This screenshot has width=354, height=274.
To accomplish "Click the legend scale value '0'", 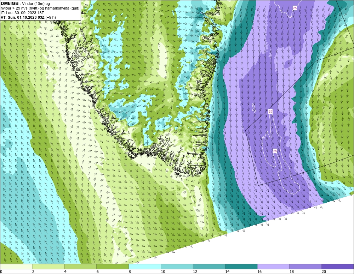I will click(1, 272).
